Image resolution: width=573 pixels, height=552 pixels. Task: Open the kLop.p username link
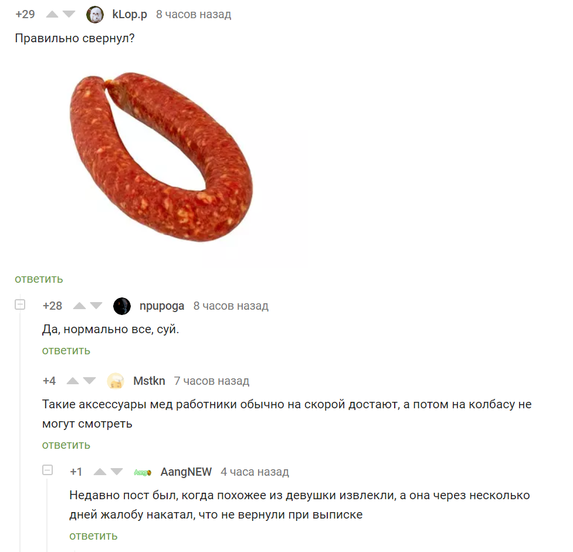[130, 15]
